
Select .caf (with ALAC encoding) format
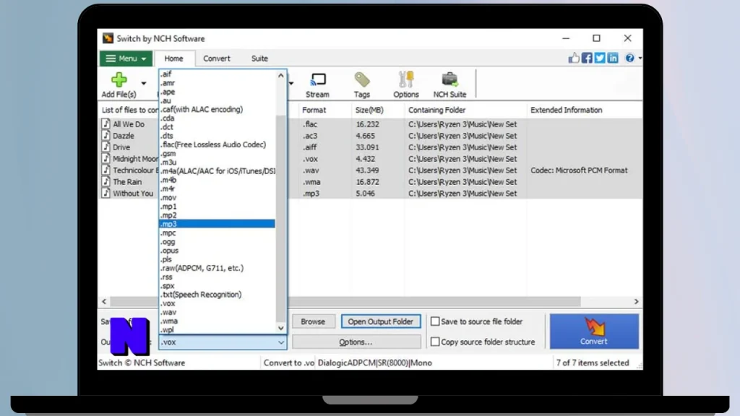coord(217,109)
